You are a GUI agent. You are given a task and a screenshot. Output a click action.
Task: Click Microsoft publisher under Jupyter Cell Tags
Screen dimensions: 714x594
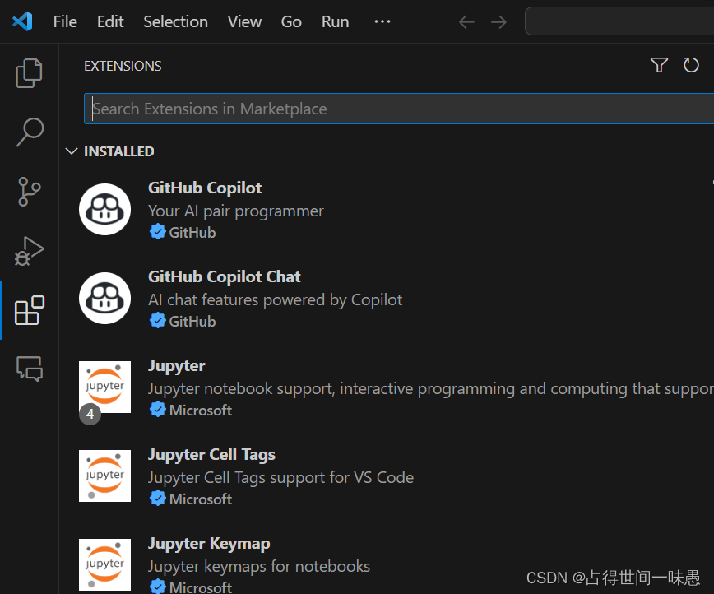(x=201, y=499)
